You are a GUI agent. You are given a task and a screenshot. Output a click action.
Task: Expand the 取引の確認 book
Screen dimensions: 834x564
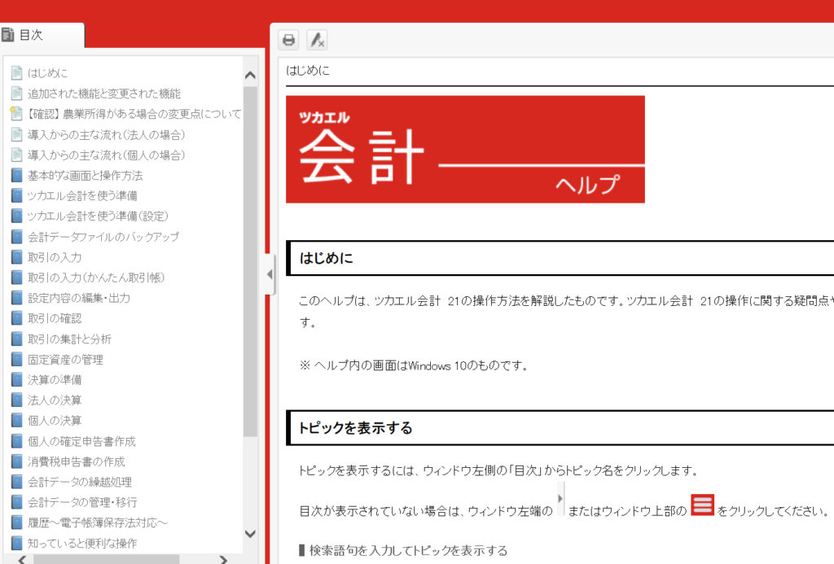click(x=55, y=318)
